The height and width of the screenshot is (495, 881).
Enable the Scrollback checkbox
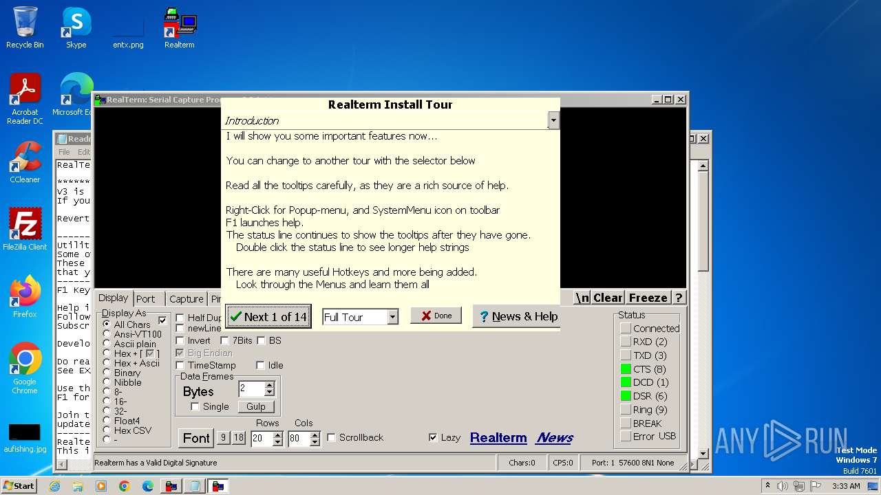coord(331,437)
